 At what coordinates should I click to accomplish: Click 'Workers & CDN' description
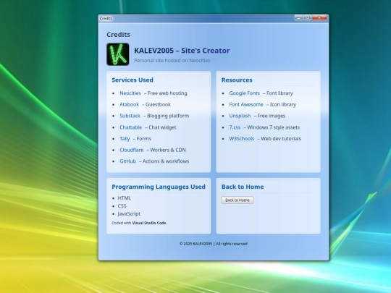(168, 150)
